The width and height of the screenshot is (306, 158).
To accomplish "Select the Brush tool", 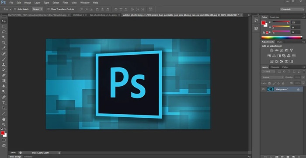I will pyautogui.click(x=3, y=59).
